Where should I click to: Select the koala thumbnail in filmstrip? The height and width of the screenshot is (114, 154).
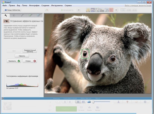coord(97,10)
